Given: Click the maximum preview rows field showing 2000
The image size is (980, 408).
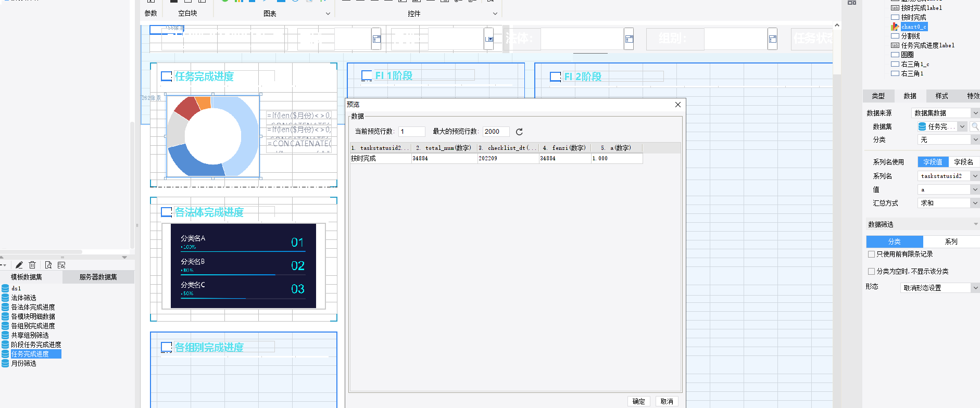Looking at the screenshot, I should coord(496,132).
